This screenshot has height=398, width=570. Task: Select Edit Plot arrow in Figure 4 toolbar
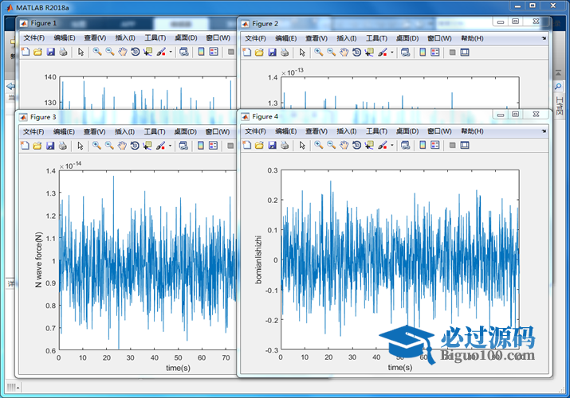302,146
